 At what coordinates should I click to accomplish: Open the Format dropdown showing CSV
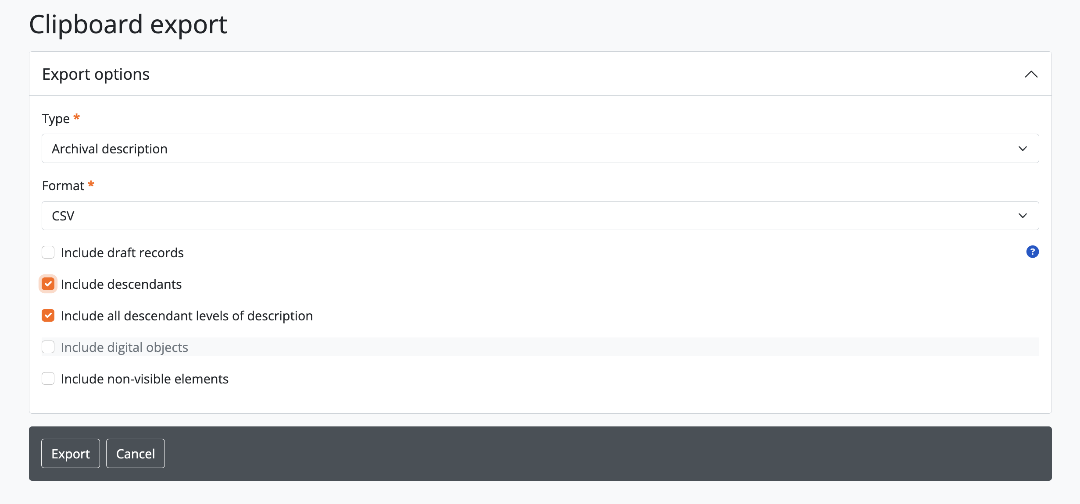pyautogui.click(x=540, y=216)
